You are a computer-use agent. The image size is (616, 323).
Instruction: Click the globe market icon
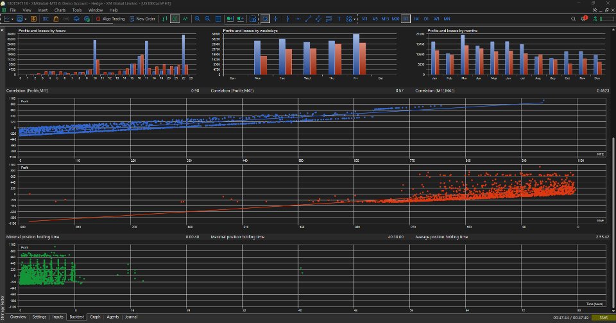point(87,19)
